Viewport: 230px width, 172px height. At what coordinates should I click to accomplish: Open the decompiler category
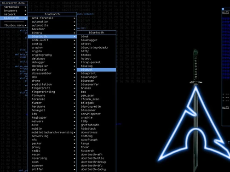[52, 66]
